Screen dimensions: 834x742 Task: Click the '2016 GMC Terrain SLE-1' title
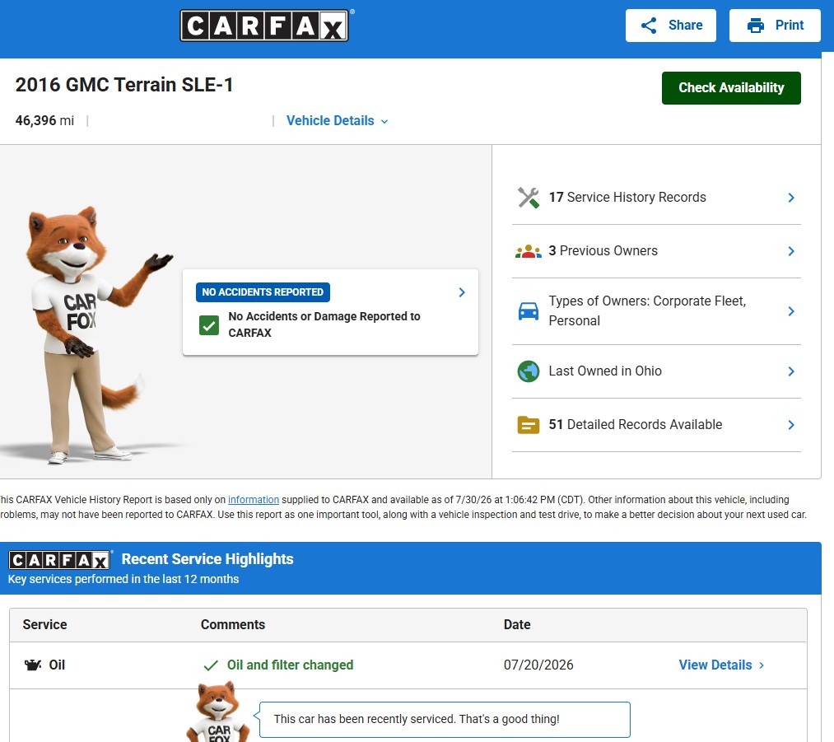(x=124, y=85)
